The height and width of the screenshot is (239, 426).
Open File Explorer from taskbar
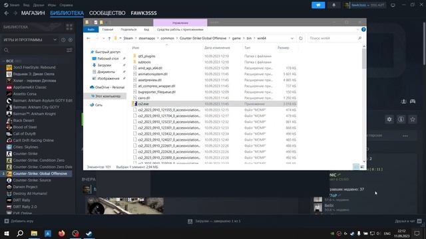point(34,233)
